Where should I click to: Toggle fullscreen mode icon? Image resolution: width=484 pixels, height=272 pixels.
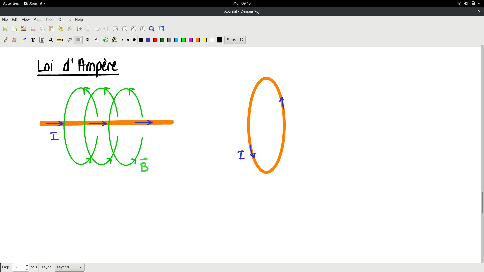click(x=161, y=29)
